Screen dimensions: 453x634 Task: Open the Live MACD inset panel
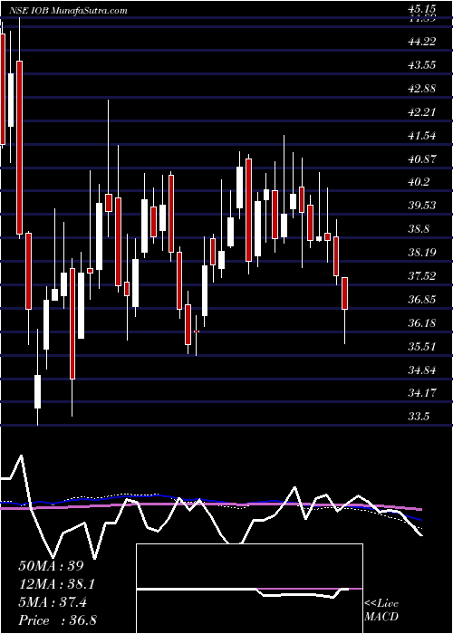[x=249, y=589]
